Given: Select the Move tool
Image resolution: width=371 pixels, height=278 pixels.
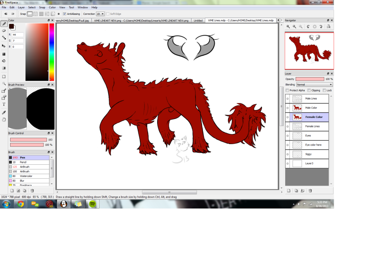Looking at the screenshot, I should (4, 46).
